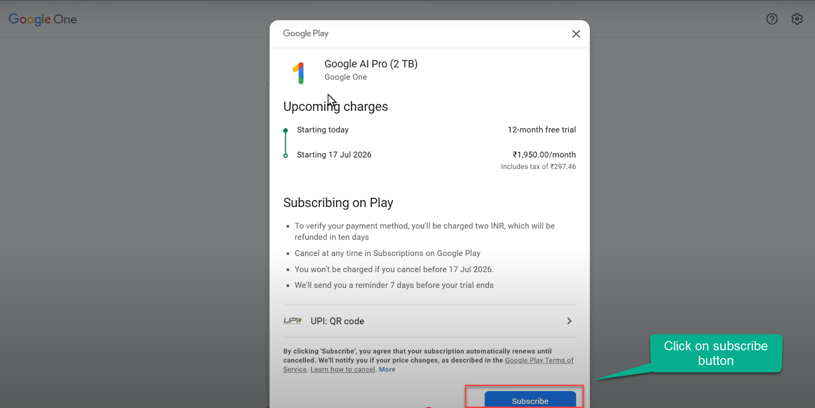The width and height of the screenshot is (815, 408).
Task: Click won't be charged before 17 Jul text
Action: coord(394,269)
